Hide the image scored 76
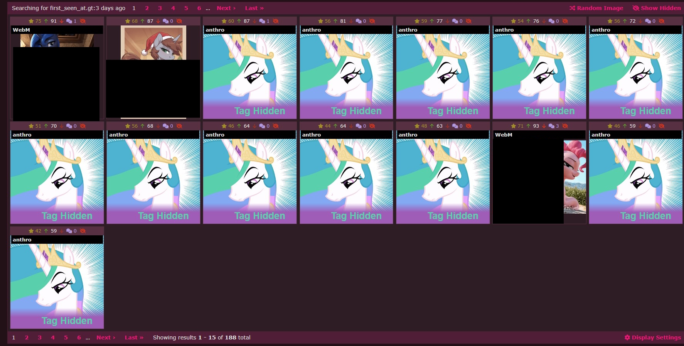The height and width of the screenshot is (346, 684). pos(565,21)
